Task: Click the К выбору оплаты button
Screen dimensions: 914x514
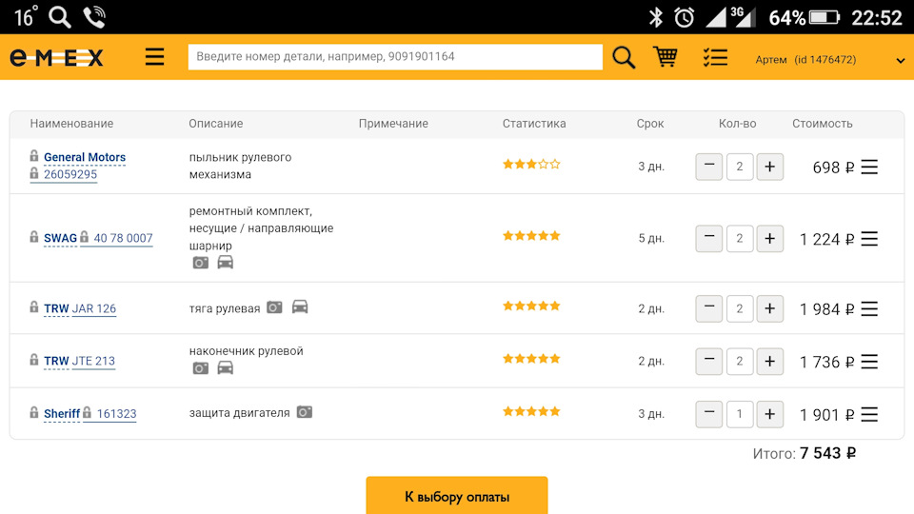Action: 457,496
